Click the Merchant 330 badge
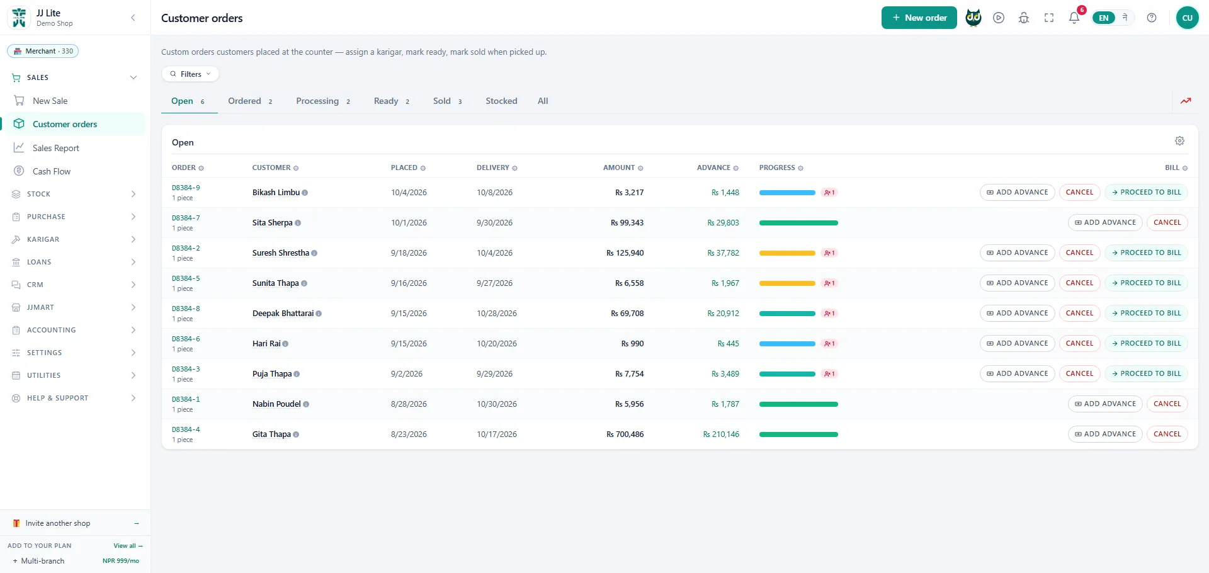Viewport: 1209px width, 573px height. pos(43,51)
